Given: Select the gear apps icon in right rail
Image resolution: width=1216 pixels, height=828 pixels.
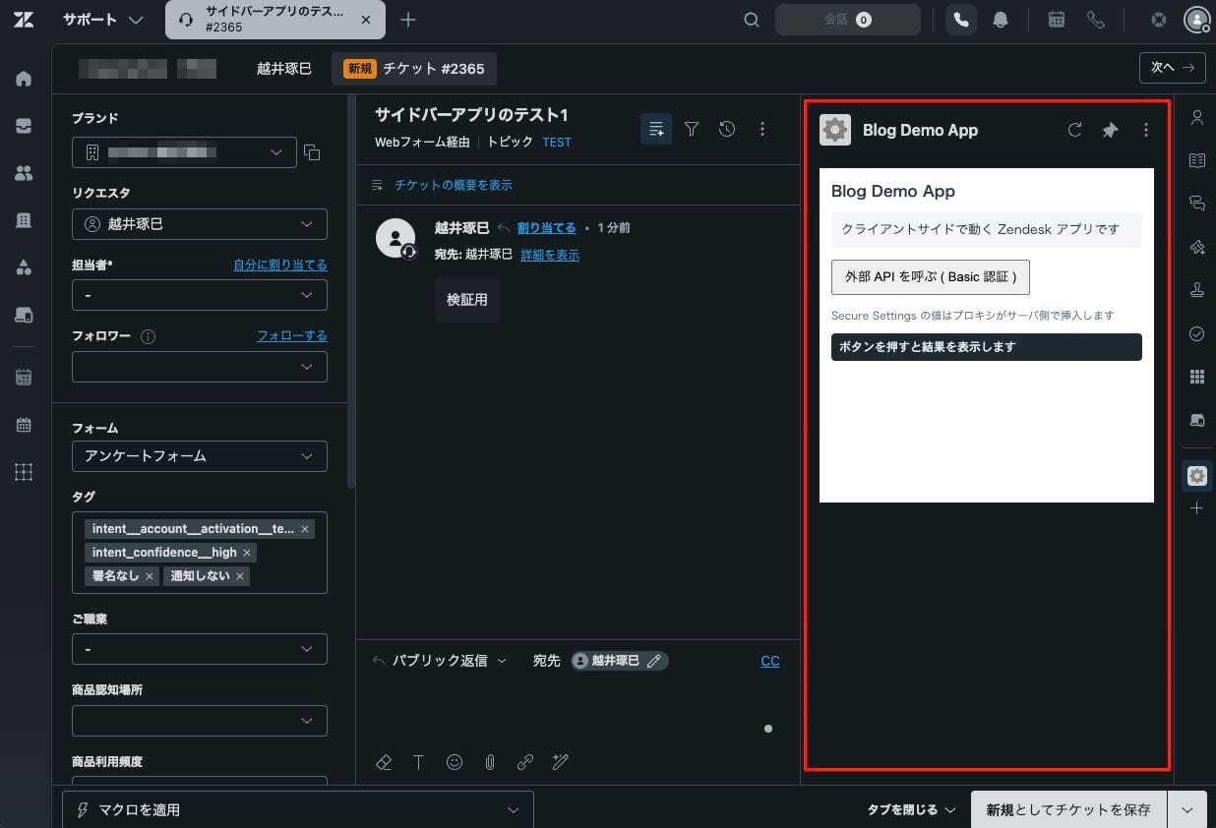Looking at the screenshot, I should pyautogui.click(x=1196, y=476).
